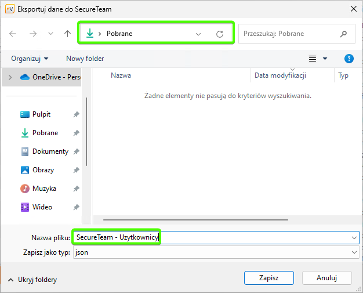
Task: Refresh the Pobrane folder view
Action: (x=220, y=34)
